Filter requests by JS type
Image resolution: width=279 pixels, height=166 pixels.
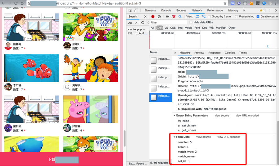click(166, 28)
